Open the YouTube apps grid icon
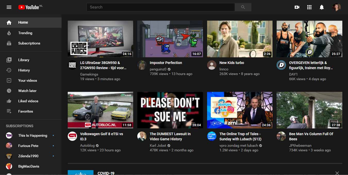348x175 pixels. click(x=309, y=7)
